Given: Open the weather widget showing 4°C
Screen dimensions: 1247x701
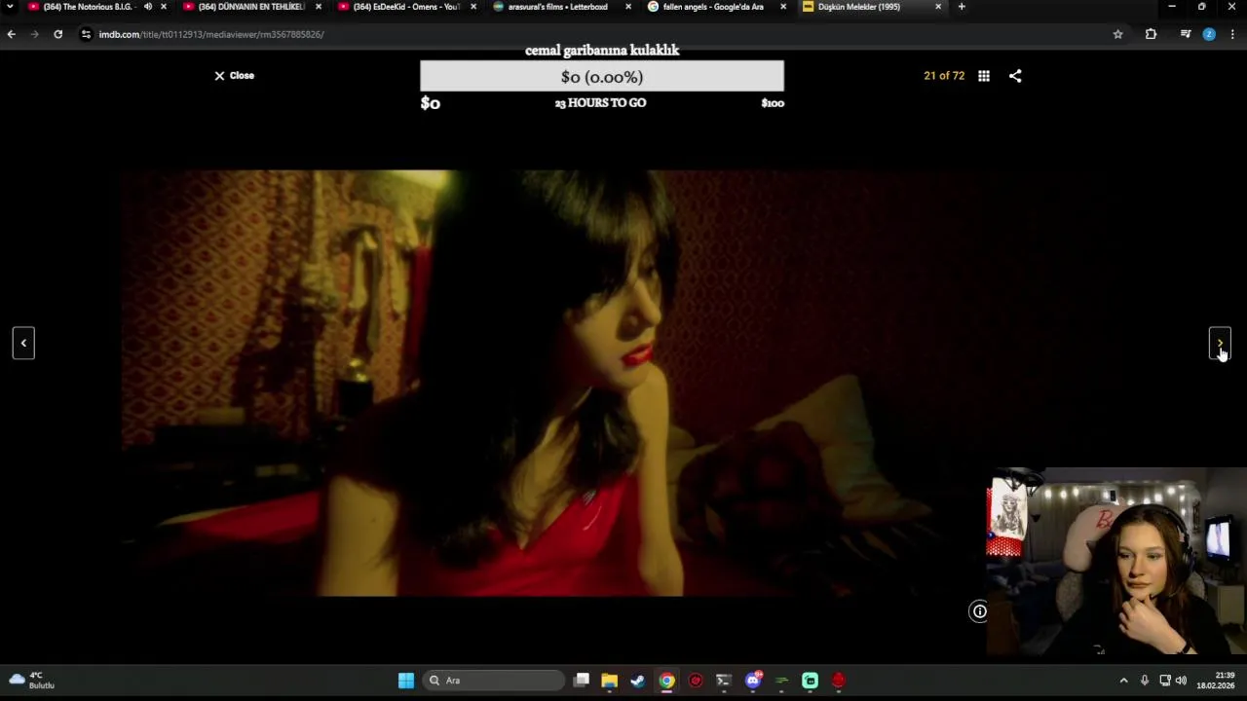Looking at the screenshot, I should click(x=31, y=680).
